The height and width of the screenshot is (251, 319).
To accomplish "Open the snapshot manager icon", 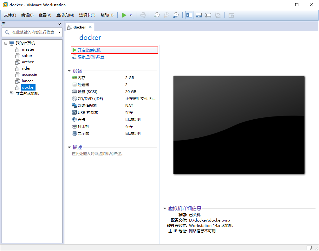I will tap(175, 15).
